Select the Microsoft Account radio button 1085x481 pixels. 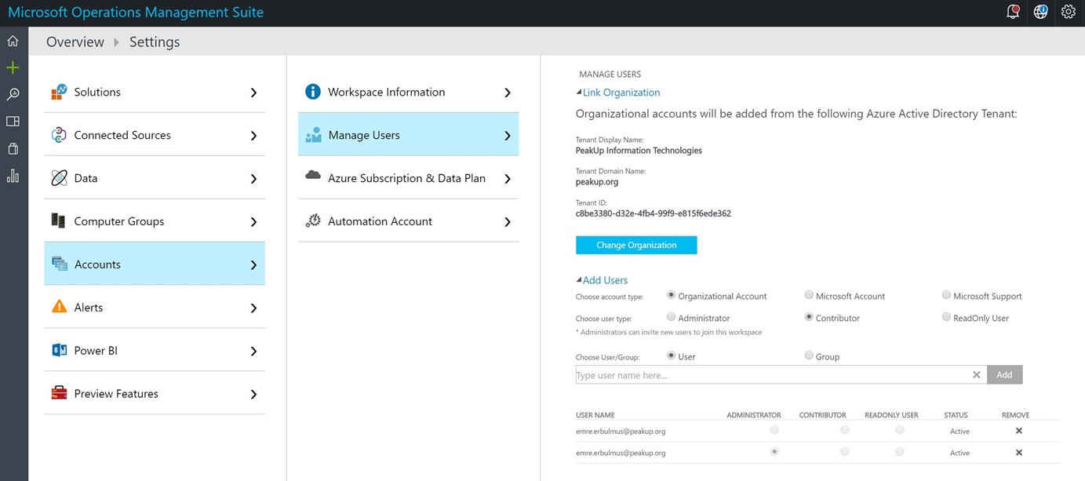click(809, 295)
